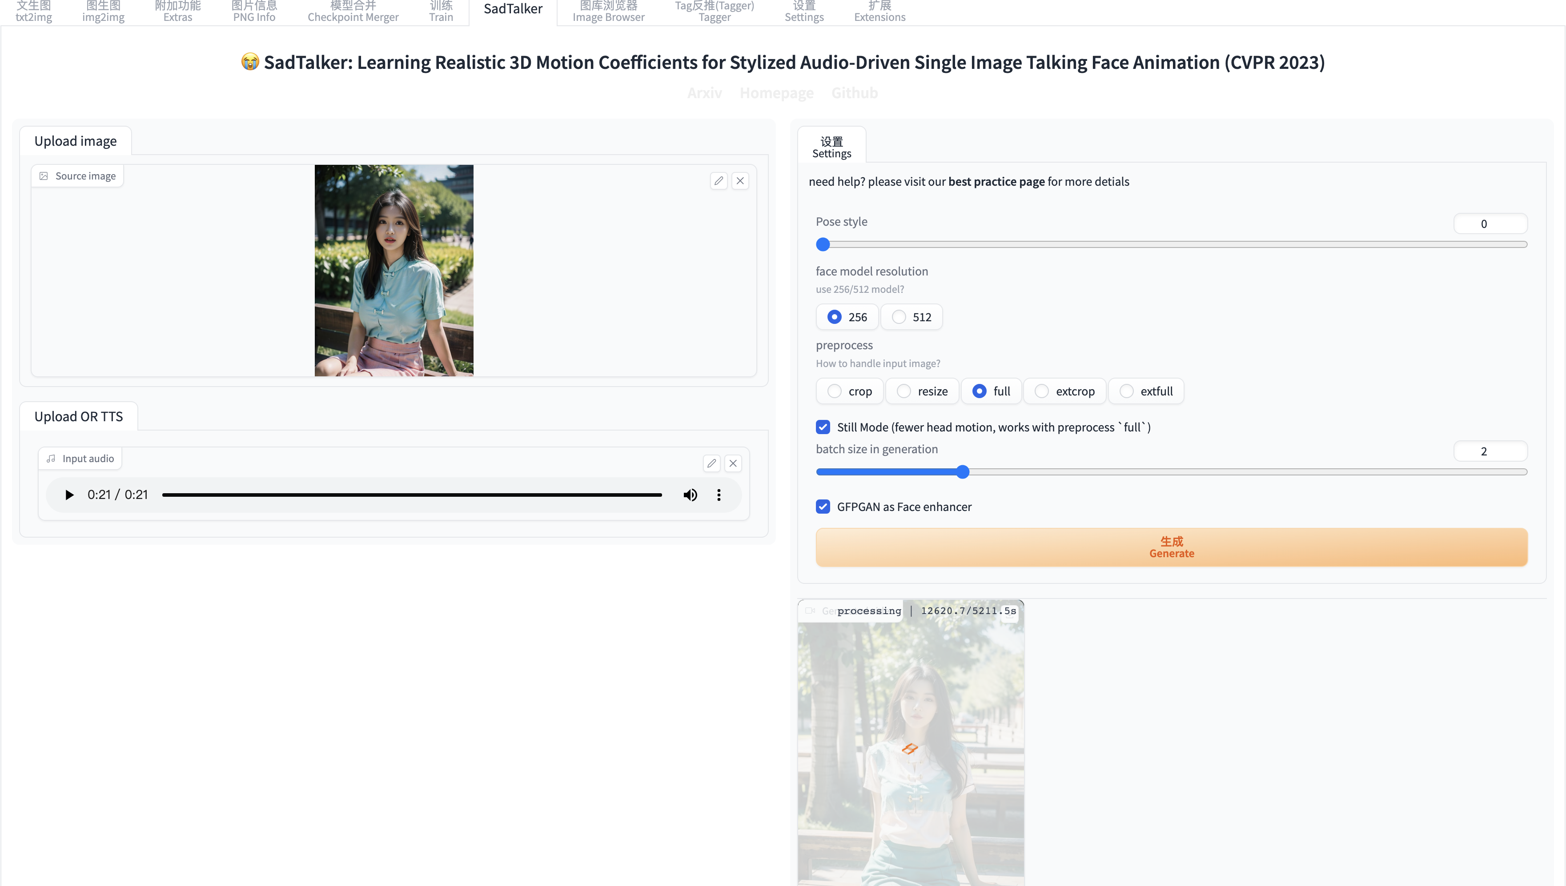Uncheck the Still Mode checkbox
1566x886 pixels.
click(823, 427)
